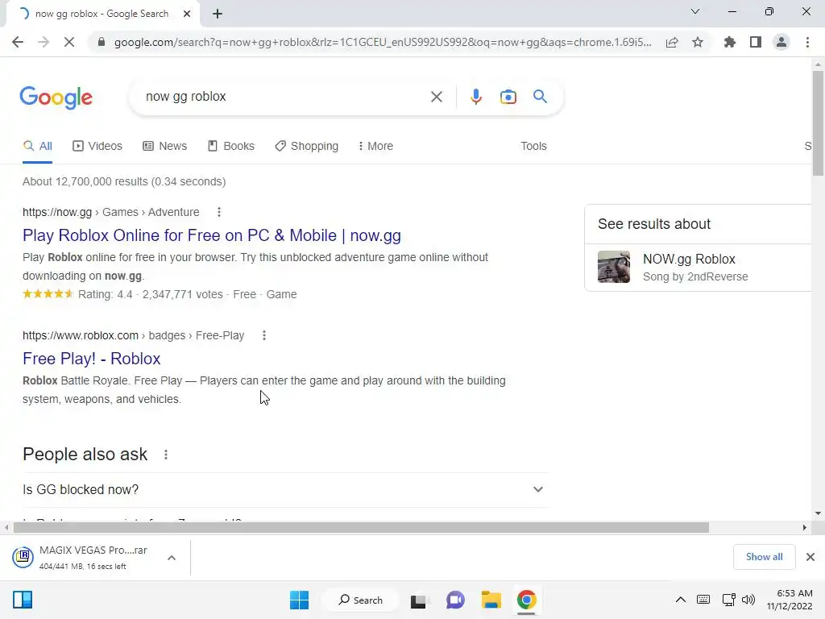This screenshot has height=619, width=825.
Task: Open File Explorer from taskbar
Action: (491, 600)
